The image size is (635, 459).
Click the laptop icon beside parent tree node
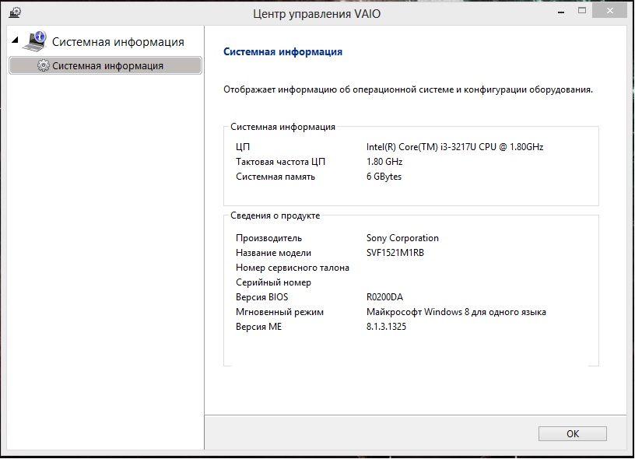[x=36, y=40]
